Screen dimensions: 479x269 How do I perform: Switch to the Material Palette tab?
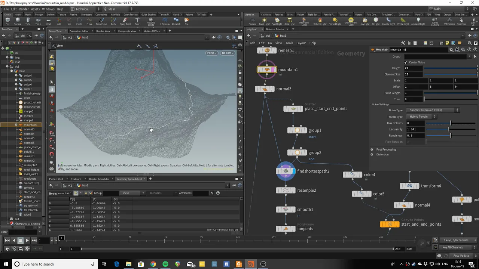tap(275, 29)
